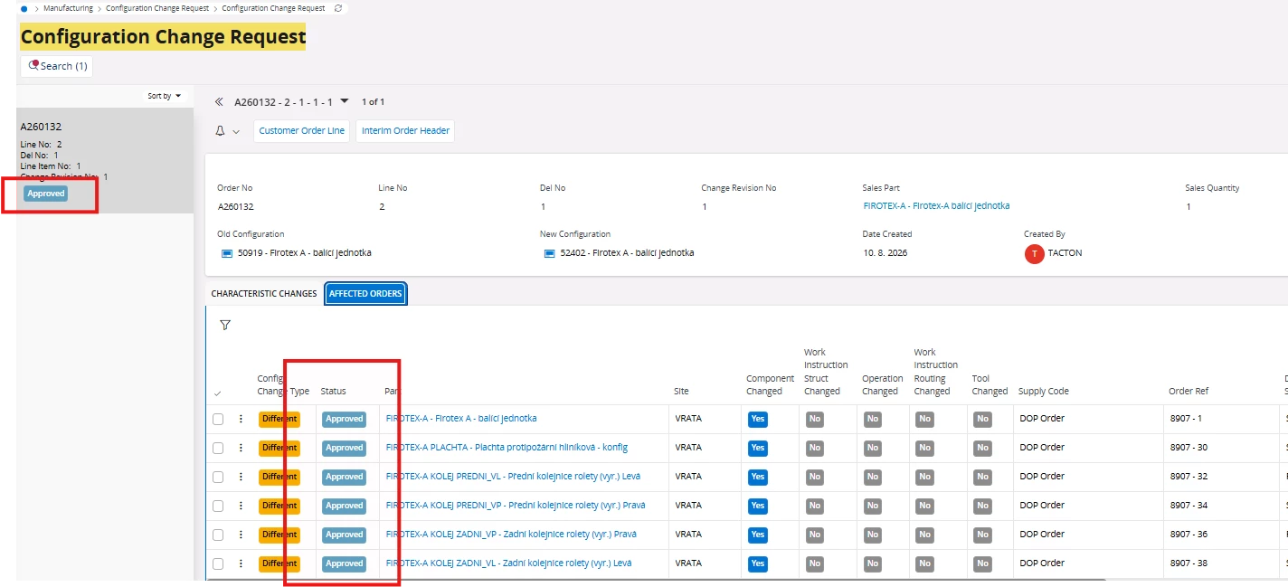
Task: Check the row for KOLEJ ZADNI_VL
Action: click(x=218, y=563)
